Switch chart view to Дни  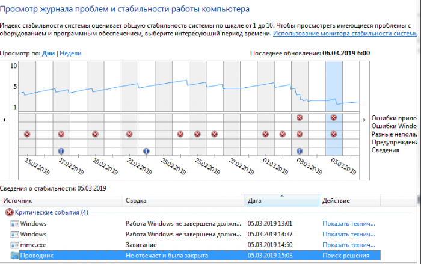(48, 54)
